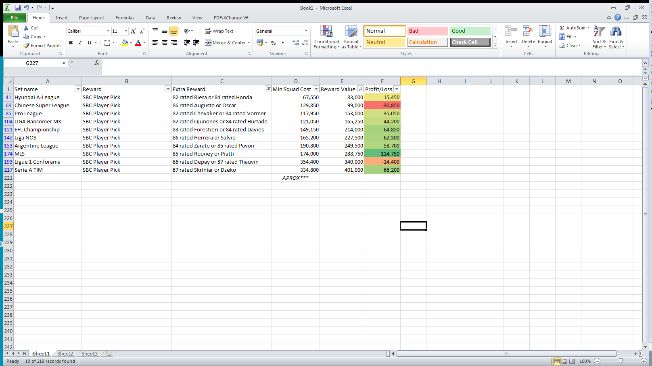Click the yellow fill color button
This screenshot has width=652, height=366.
[125, 43]
